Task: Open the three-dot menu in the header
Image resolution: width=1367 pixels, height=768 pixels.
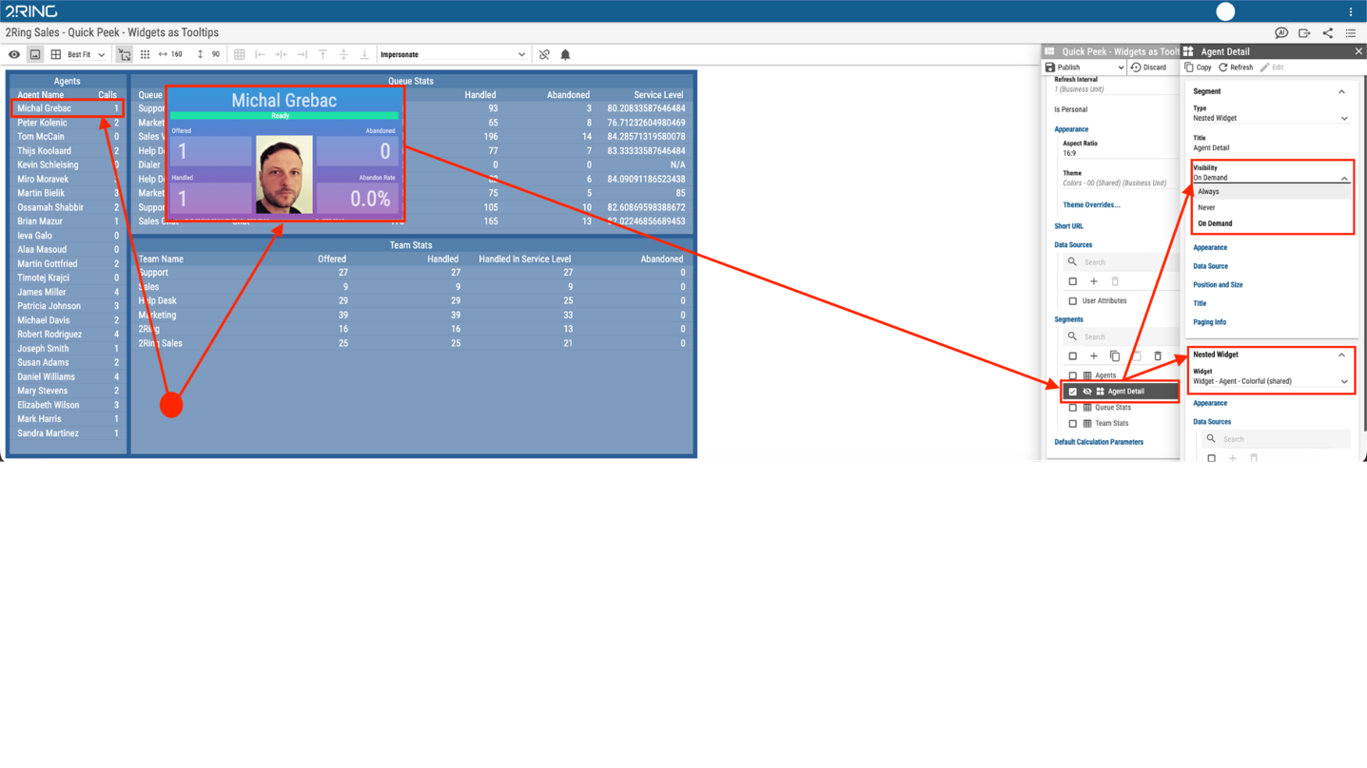Action: pyautogui.click(x=1351, y=11)
